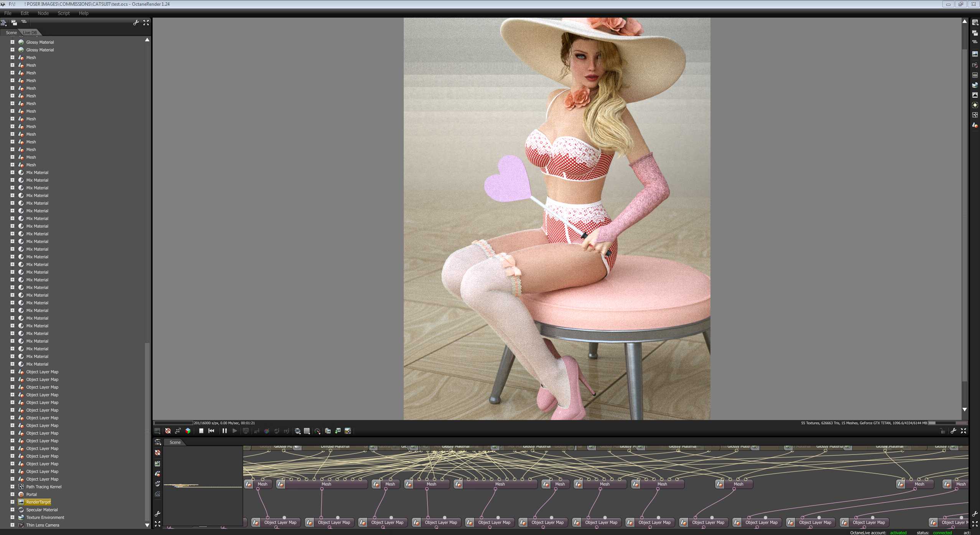Open the viewport settings wrench icon
The width and height of the screenshot is (980, 535).
coord(954,431)
